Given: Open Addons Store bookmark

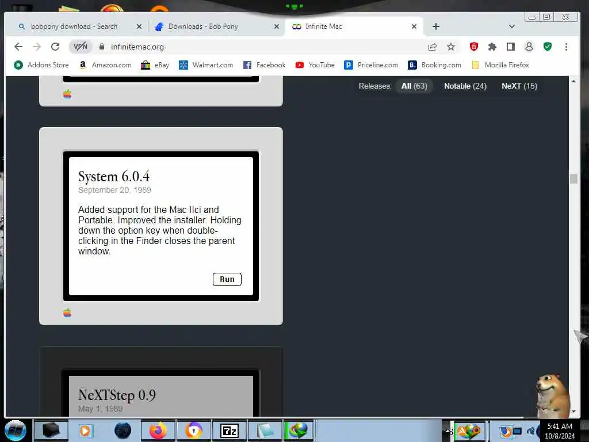Looking at the screenshot, I should (41, 65).
